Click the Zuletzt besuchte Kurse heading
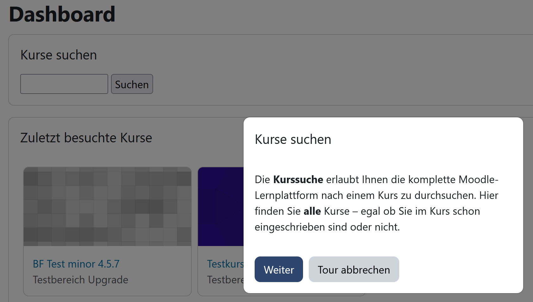 [86, 138]
